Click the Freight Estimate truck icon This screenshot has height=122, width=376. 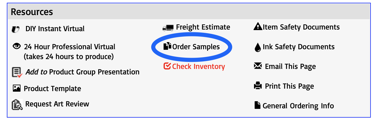168,28
